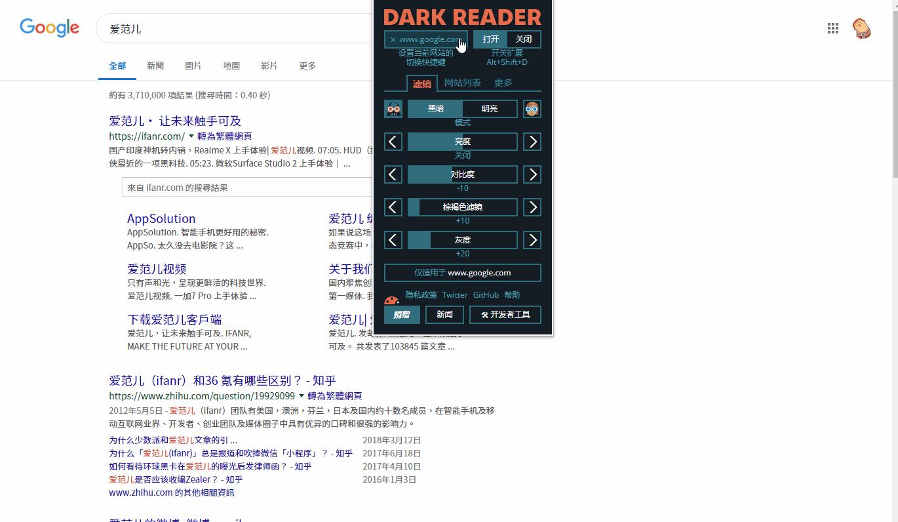Switch to 地圖 search results
898x522 pixels.
(x=231, y=66)
